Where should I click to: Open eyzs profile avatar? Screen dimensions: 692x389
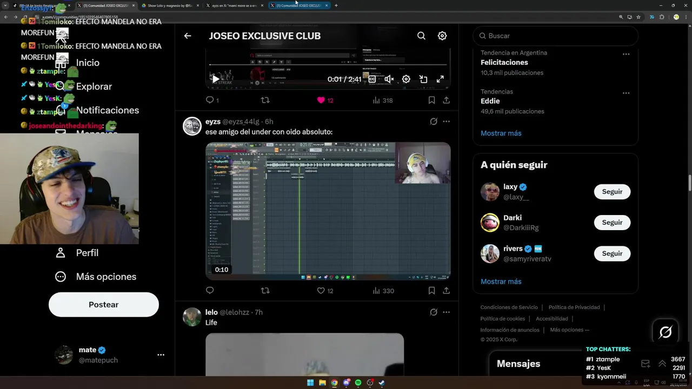[x=192, y=126]
